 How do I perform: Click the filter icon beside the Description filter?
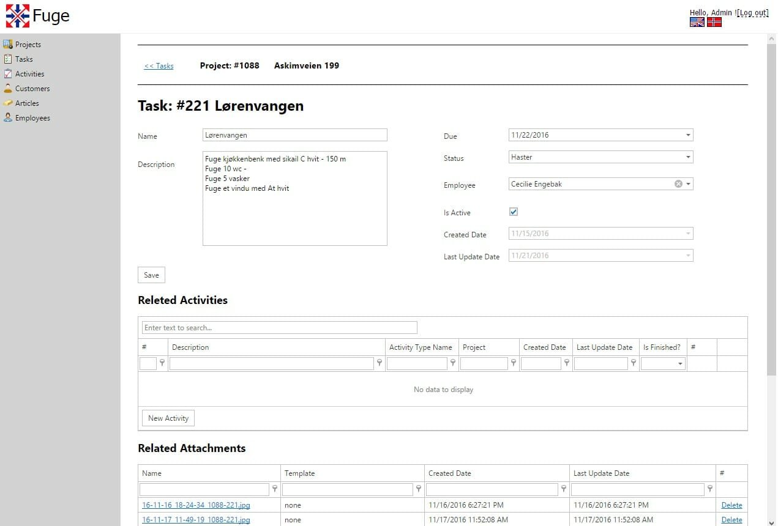tap(380, 363)
